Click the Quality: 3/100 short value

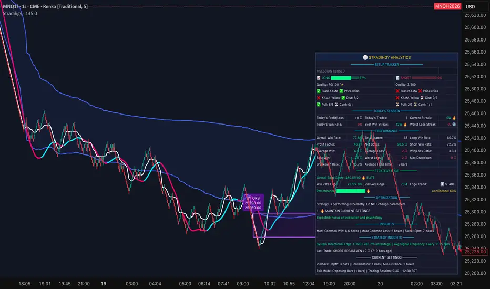tap(405, 85)
